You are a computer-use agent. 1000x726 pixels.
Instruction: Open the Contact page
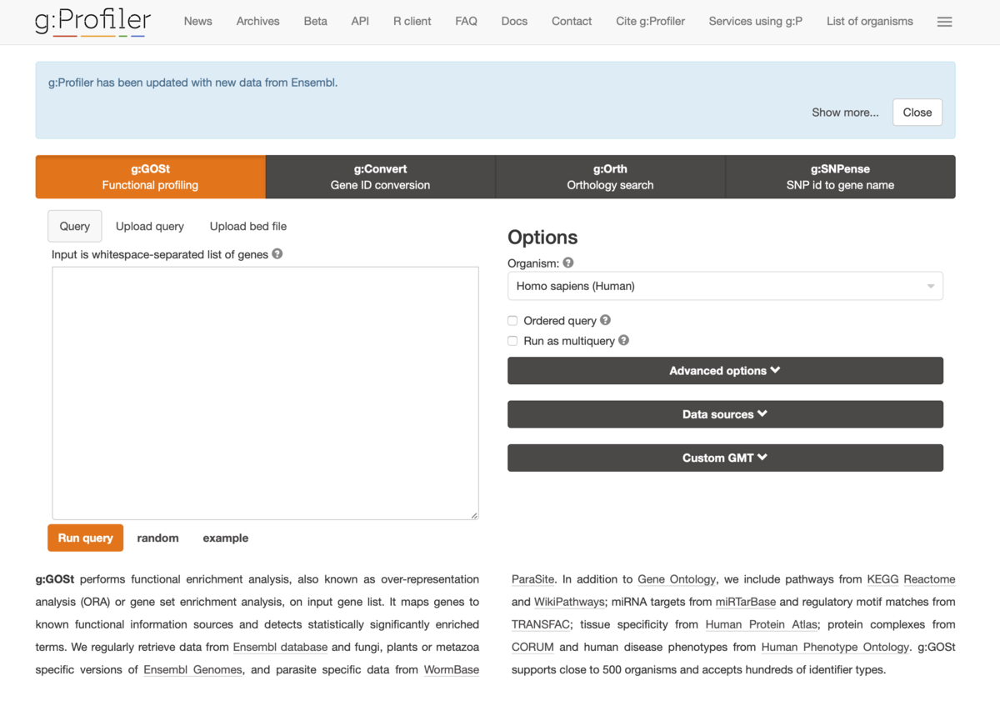572,21
